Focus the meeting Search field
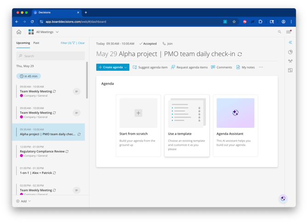This screenshot has height=223, width=308. 51,56
